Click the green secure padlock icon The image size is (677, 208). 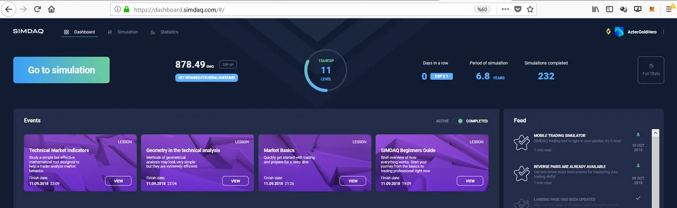[126, 9]
